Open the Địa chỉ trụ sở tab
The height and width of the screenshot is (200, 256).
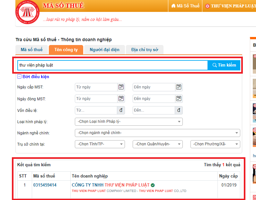point(145,50)
